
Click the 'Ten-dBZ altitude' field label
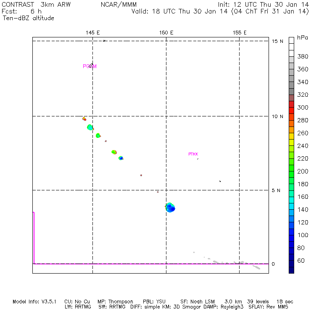click(28, 18)
